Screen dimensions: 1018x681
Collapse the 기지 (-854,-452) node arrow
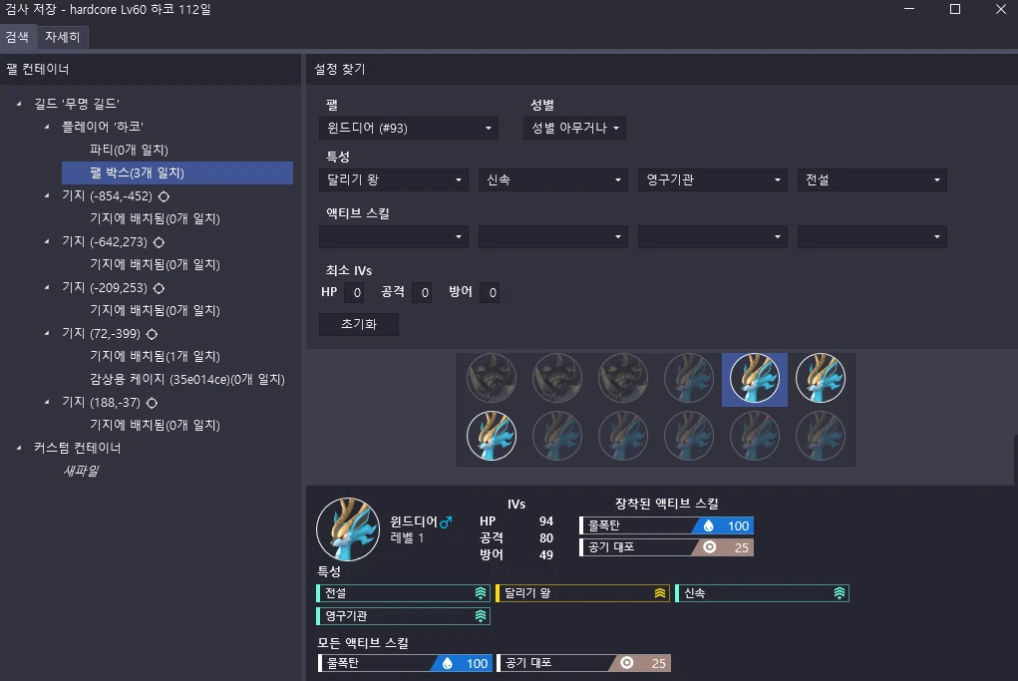(47, 195)
